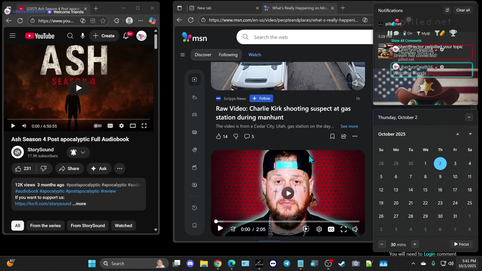482x271 pixels.
Task: Clear all notifications
Action: click(463, 10)
